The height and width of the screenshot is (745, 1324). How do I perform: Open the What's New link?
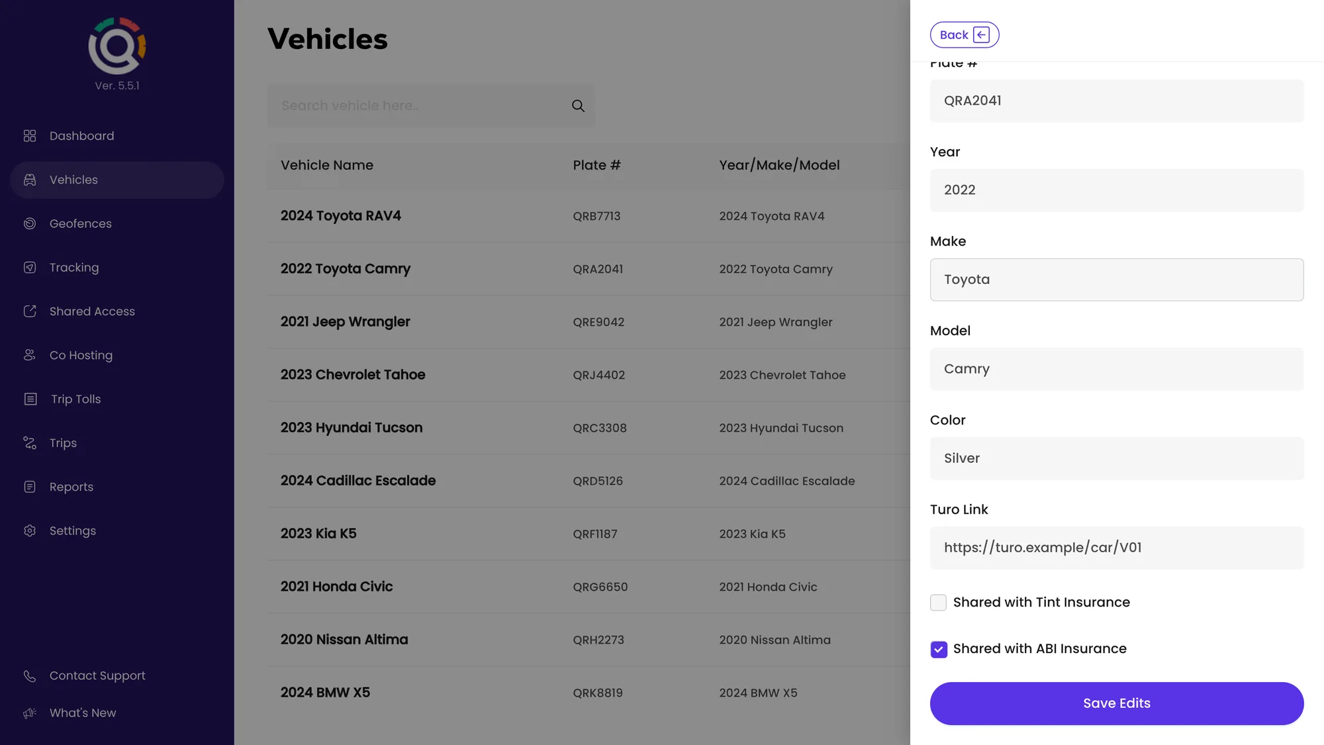pyautogui.click(x=83, y=713)
